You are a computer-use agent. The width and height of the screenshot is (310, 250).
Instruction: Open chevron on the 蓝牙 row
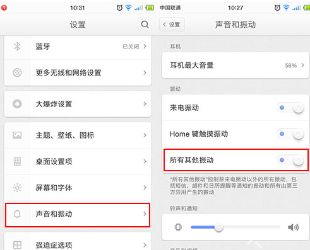pos(145,47)
